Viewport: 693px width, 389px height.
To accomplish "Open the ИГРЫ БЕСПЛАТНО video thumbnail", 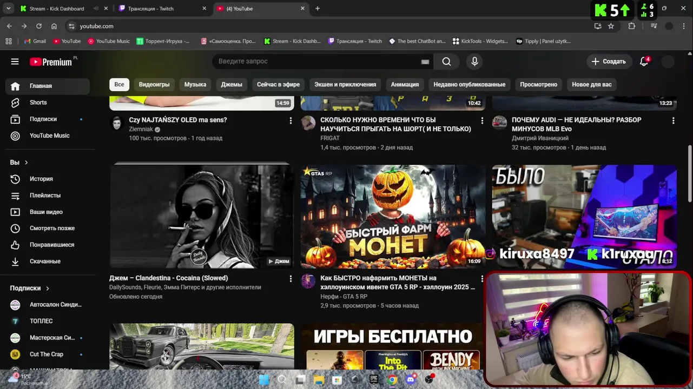I will [x=393, y=346].
